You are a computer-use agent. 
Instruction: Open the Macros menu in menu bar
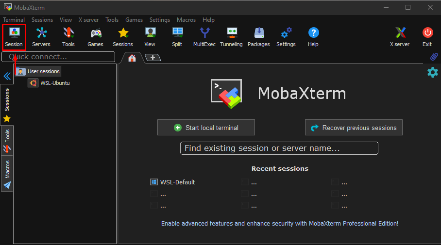187,20
